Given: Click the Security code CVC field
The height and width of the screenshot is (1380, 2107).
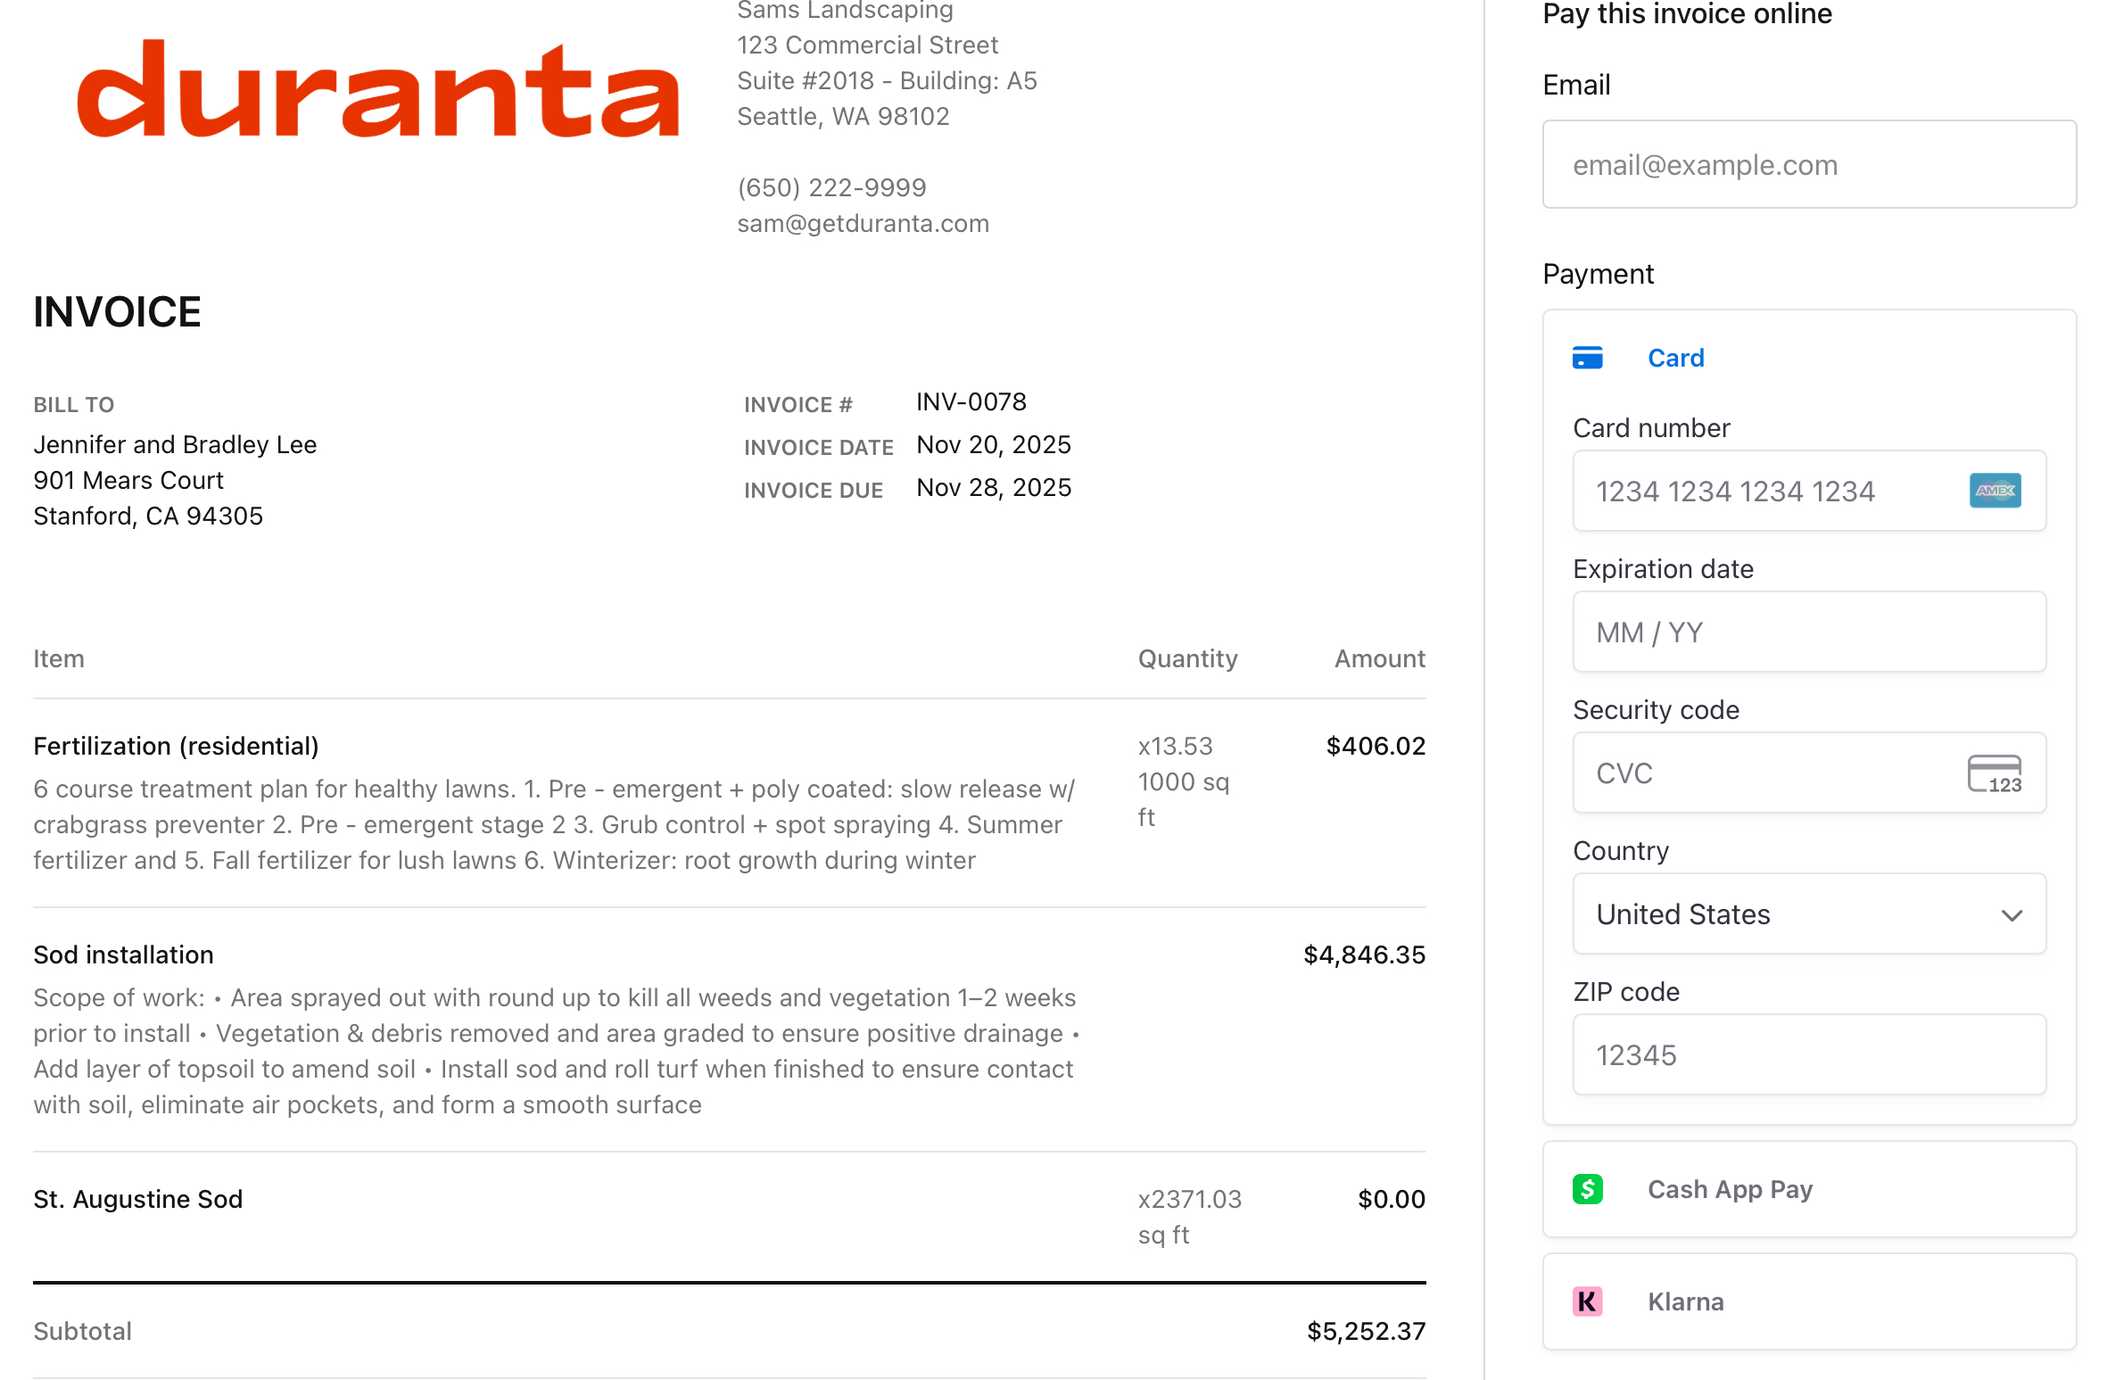Looking at the screenshot, I should (x=1766, y=773).
